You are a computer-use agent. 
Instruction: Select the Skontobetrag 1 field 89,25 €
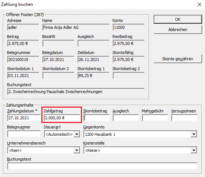(x=93, y=76)
